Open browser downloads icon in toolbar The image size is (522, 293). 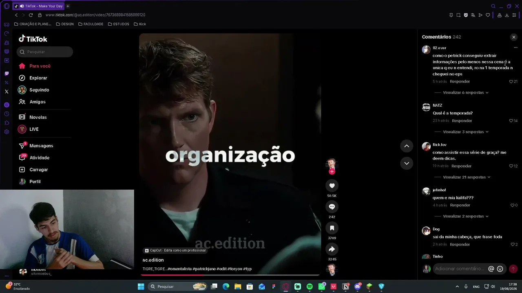point(507,15)
